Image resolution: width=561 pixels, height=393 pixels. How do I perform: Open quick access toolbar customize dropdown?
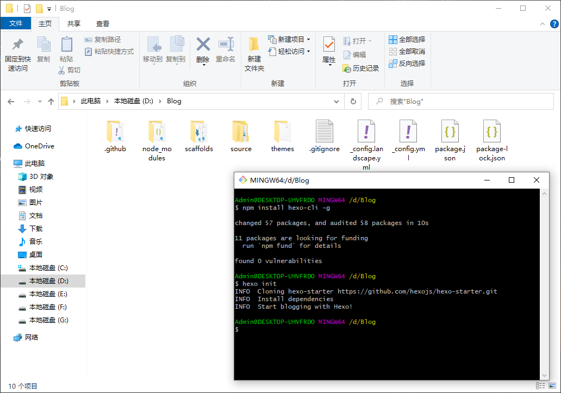(x=49, y=9)
